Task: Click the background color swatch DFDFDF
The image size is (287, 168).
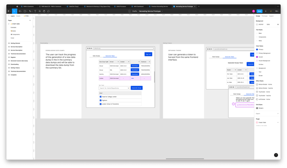Action: [257, 24]
